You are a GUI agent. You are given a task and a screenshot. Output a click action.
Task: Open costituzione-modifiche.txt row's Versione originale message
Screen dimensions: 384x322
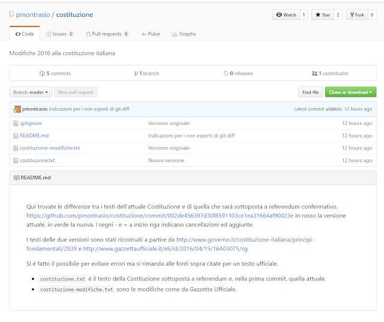pyautogui.click(x=169, y=148)
